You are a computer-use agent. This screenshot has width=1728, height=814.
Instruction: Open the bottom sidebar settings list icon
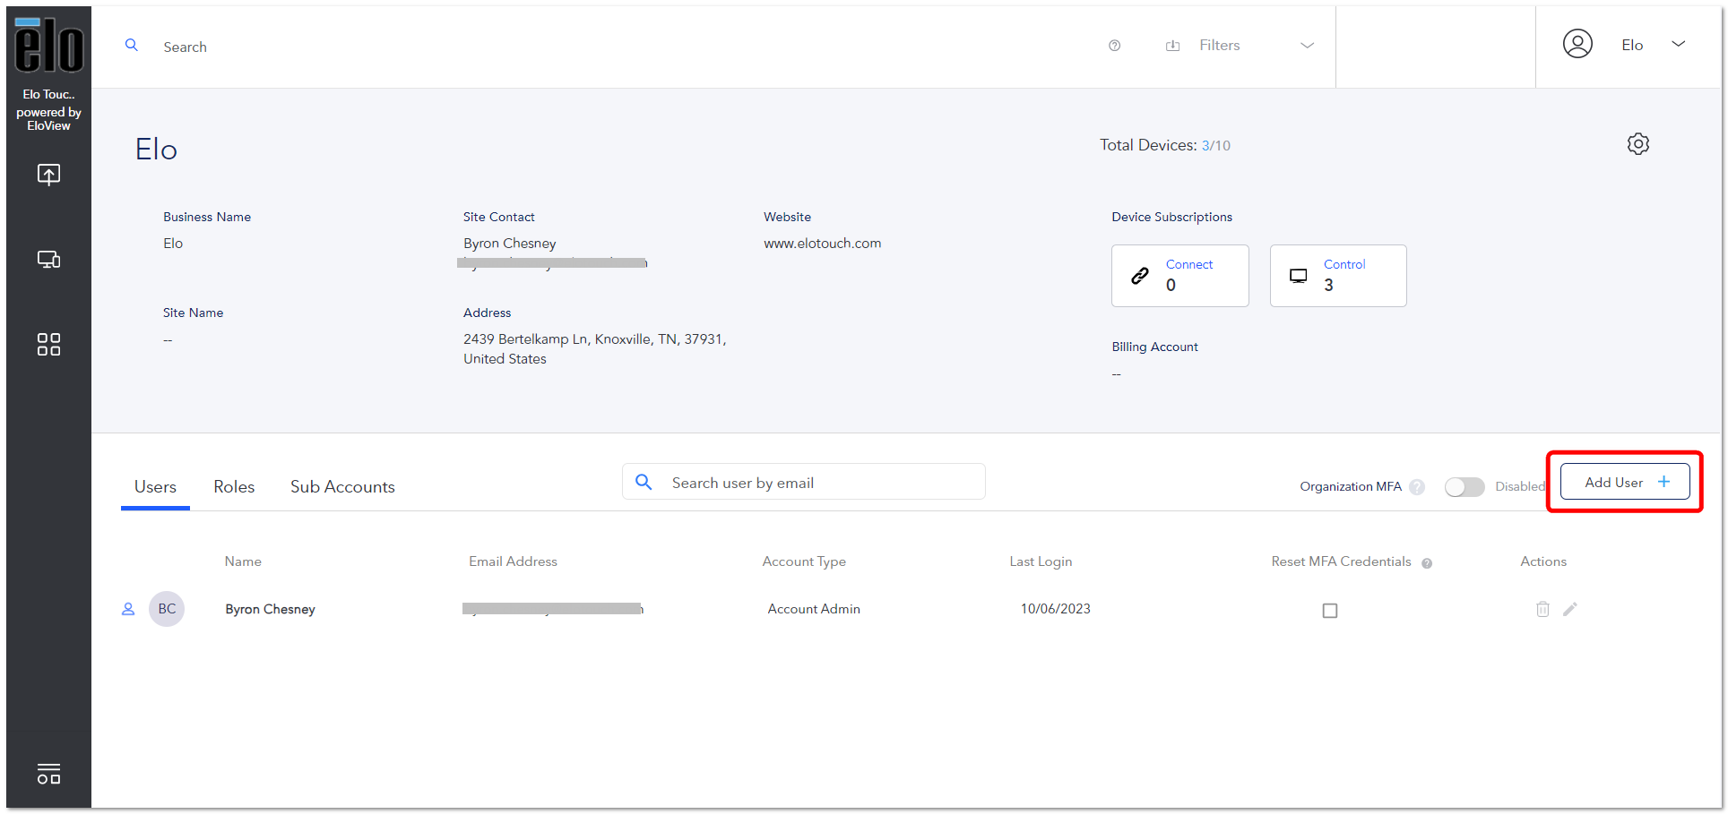[x=48, y=774]
